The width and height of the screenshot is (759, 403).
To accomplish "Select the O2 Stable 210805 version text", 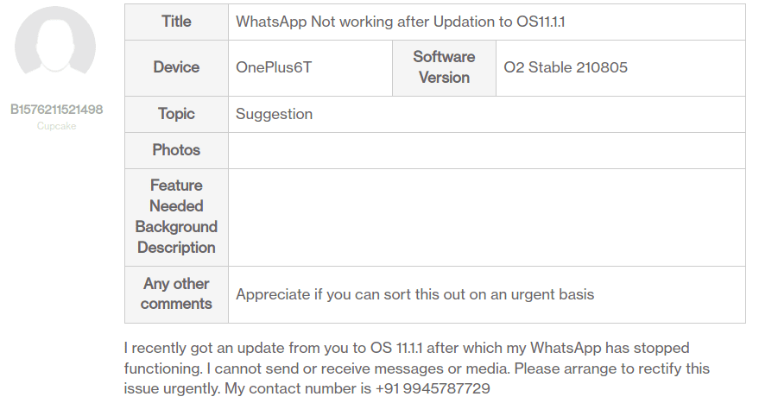I will [566, 67].
